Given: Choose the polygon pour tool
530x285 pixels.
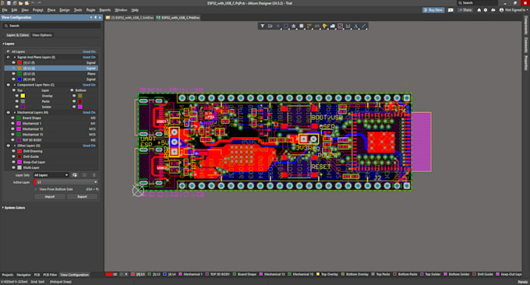Looking at the screenshot, I should [x=333, y=26].
